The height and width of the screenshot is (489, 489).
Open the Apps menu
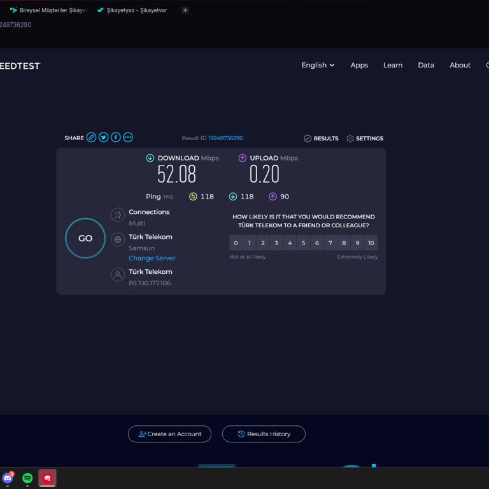[x=359, y=65]
